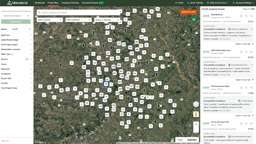This screenshot has height=144, width=256.
Task: Open the saved searches dropdown
Action: [16, 16]
